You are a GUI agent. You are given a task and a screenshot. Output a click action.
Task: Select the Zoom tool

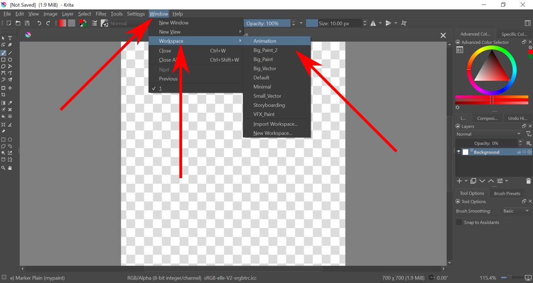coord(3,168)
